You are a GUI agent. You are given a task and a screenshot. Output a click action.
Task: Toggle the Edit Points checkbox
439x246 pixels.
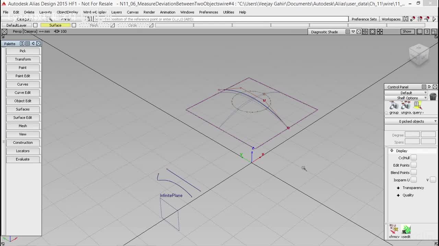coord(414,165)
